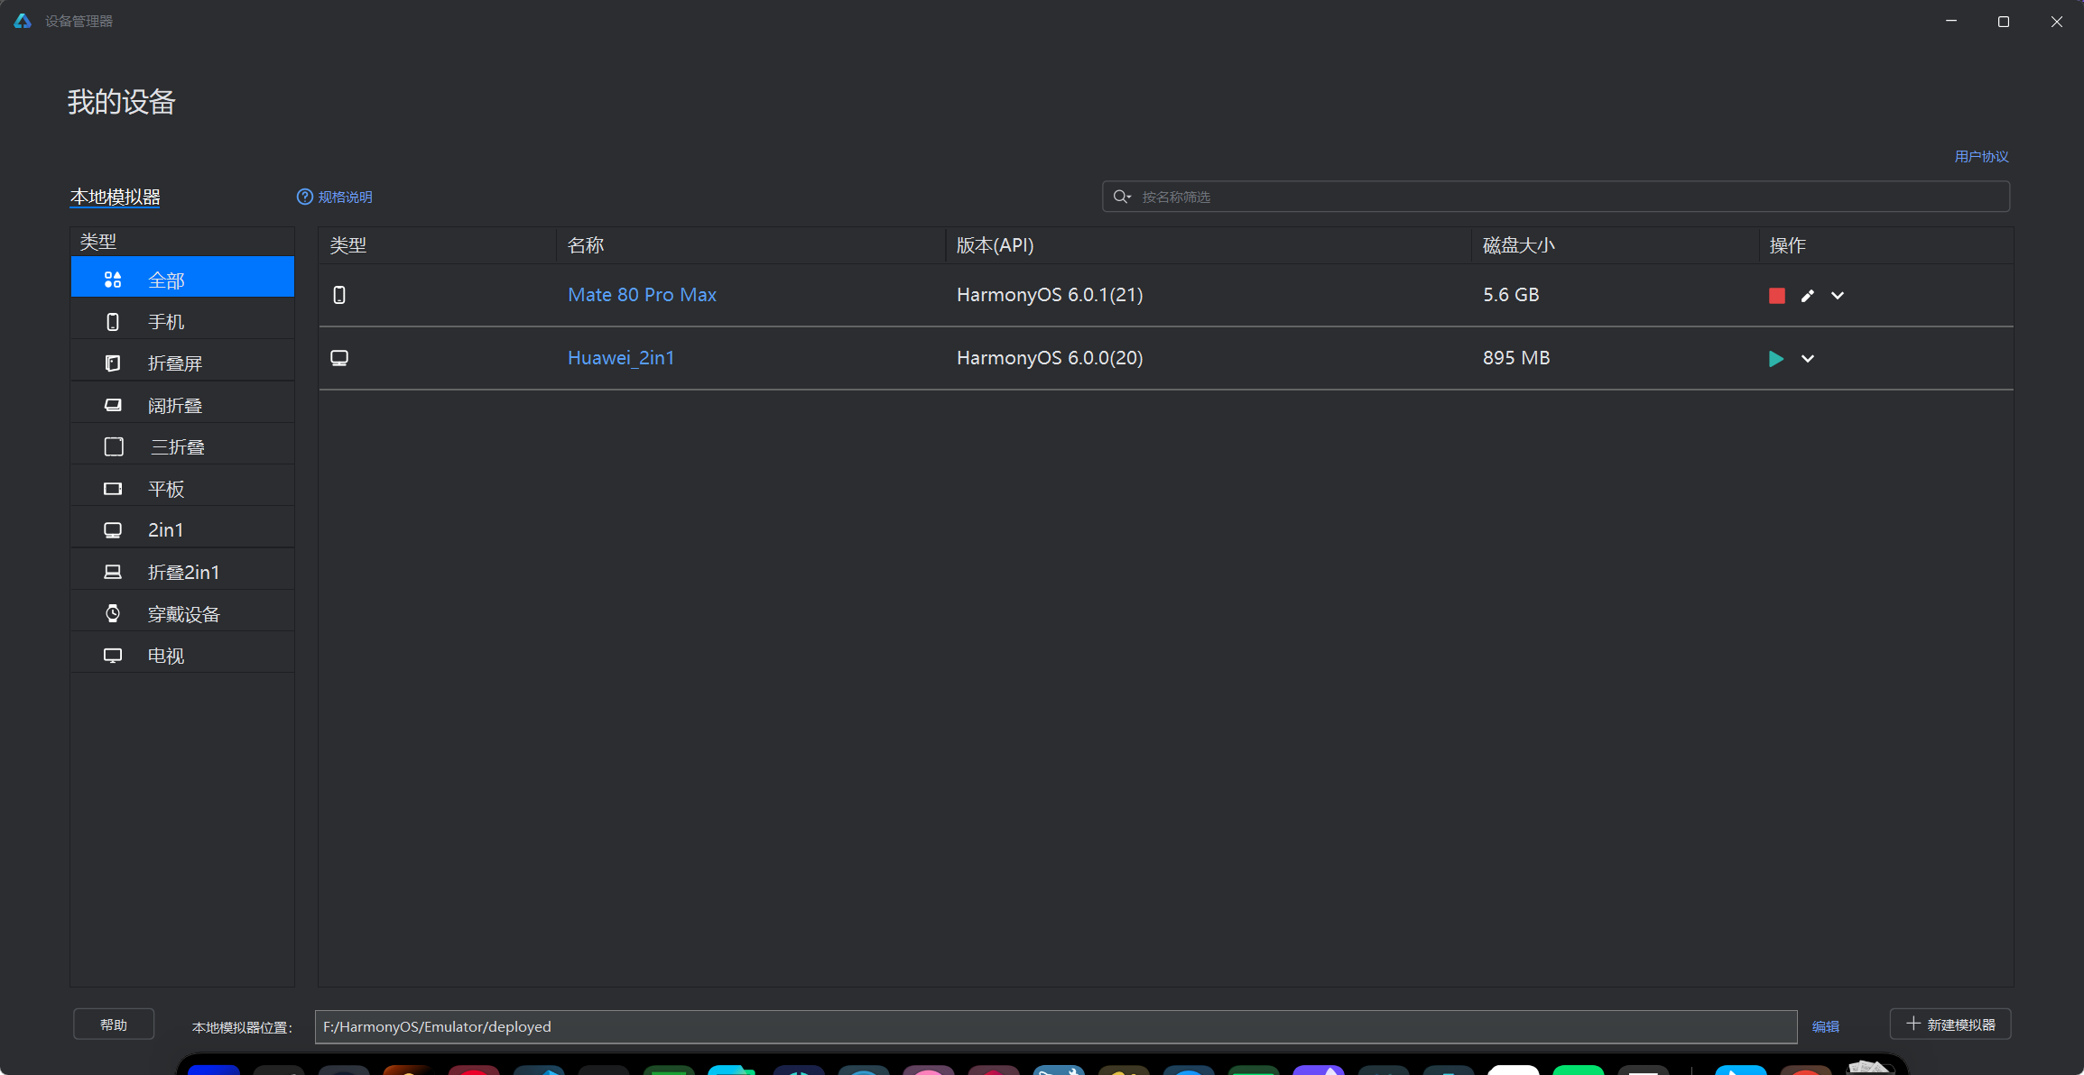Open the 用户协议 user agreement link
Viewport: 2084px width, 1075px height.
(1981, 156)
